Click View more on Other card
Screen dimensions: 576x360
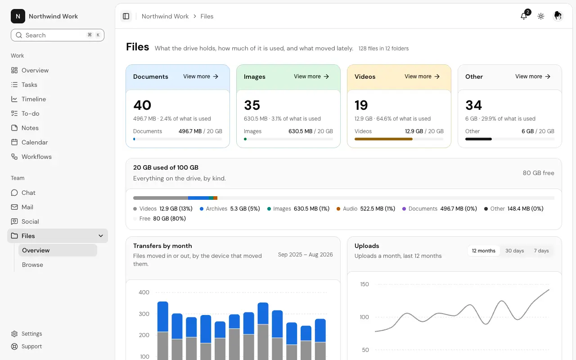[x=533, y=76]
